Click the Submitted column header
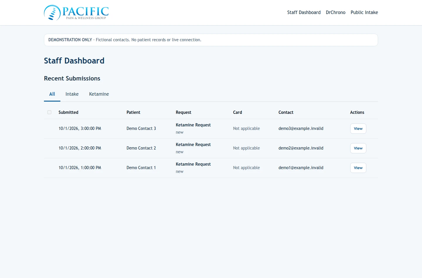 [68, 112]
